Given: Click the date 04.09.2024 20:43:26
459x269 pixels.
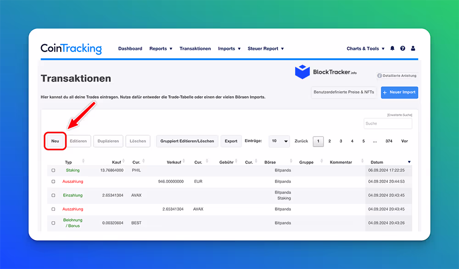Looking at the screenshot, I should click(386, 223).
